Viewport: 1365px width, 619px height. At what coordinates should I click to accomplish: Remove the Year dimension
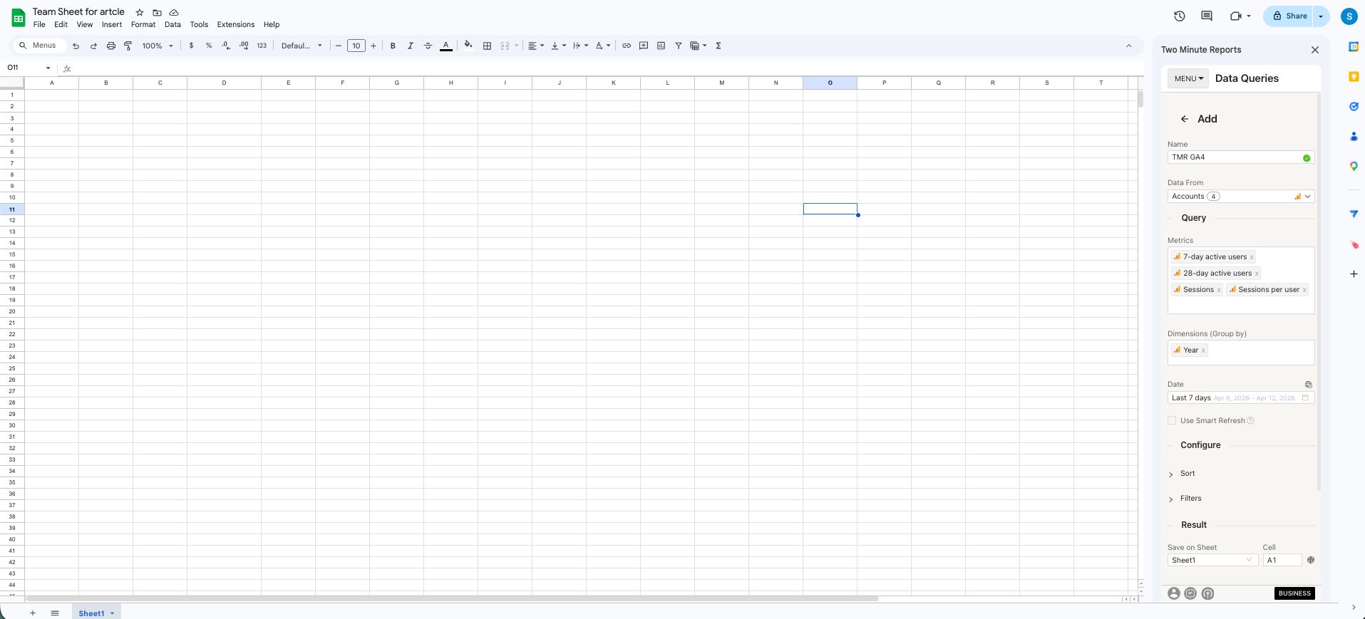tap(1203, 350)
